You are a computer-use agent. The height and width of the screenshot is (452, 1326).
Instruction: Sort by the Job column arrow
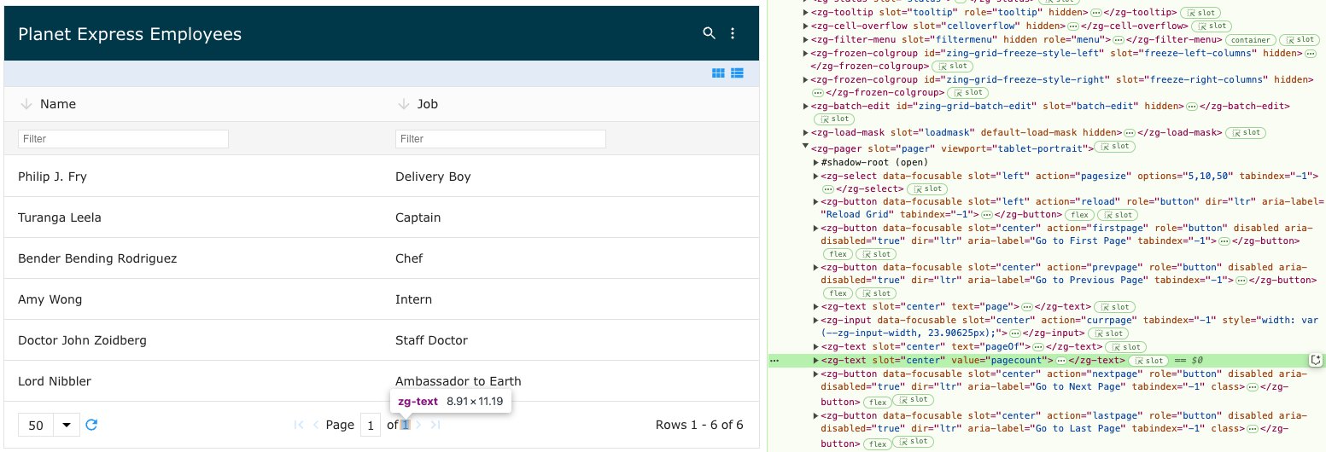[403, 104]
